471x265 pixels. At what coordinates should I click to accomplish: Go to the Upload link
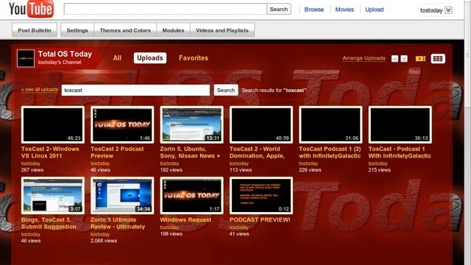coord(375,10)
